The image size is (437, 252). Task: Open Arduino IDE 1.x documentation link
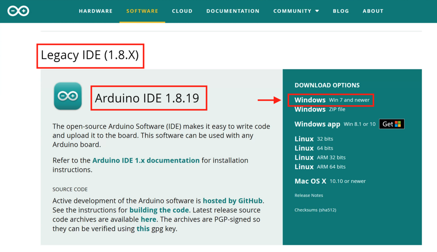[146, 160]
